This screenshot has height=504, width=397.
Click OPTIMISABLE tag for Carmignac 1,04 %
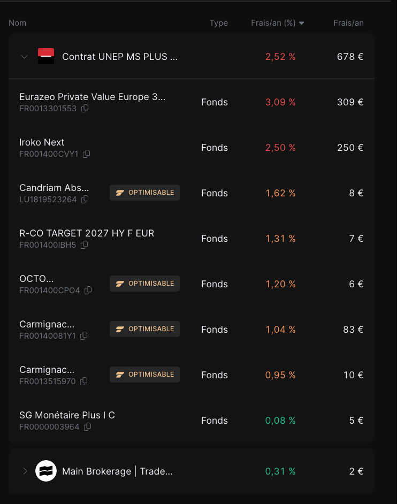pos(144,329)
